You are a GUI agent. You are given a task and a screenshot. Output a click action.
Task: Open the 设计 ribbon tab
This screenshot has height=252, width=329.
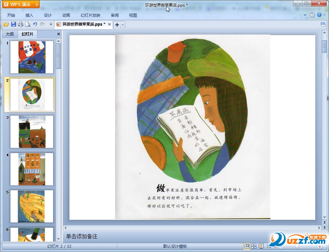[x=48, y=15]
